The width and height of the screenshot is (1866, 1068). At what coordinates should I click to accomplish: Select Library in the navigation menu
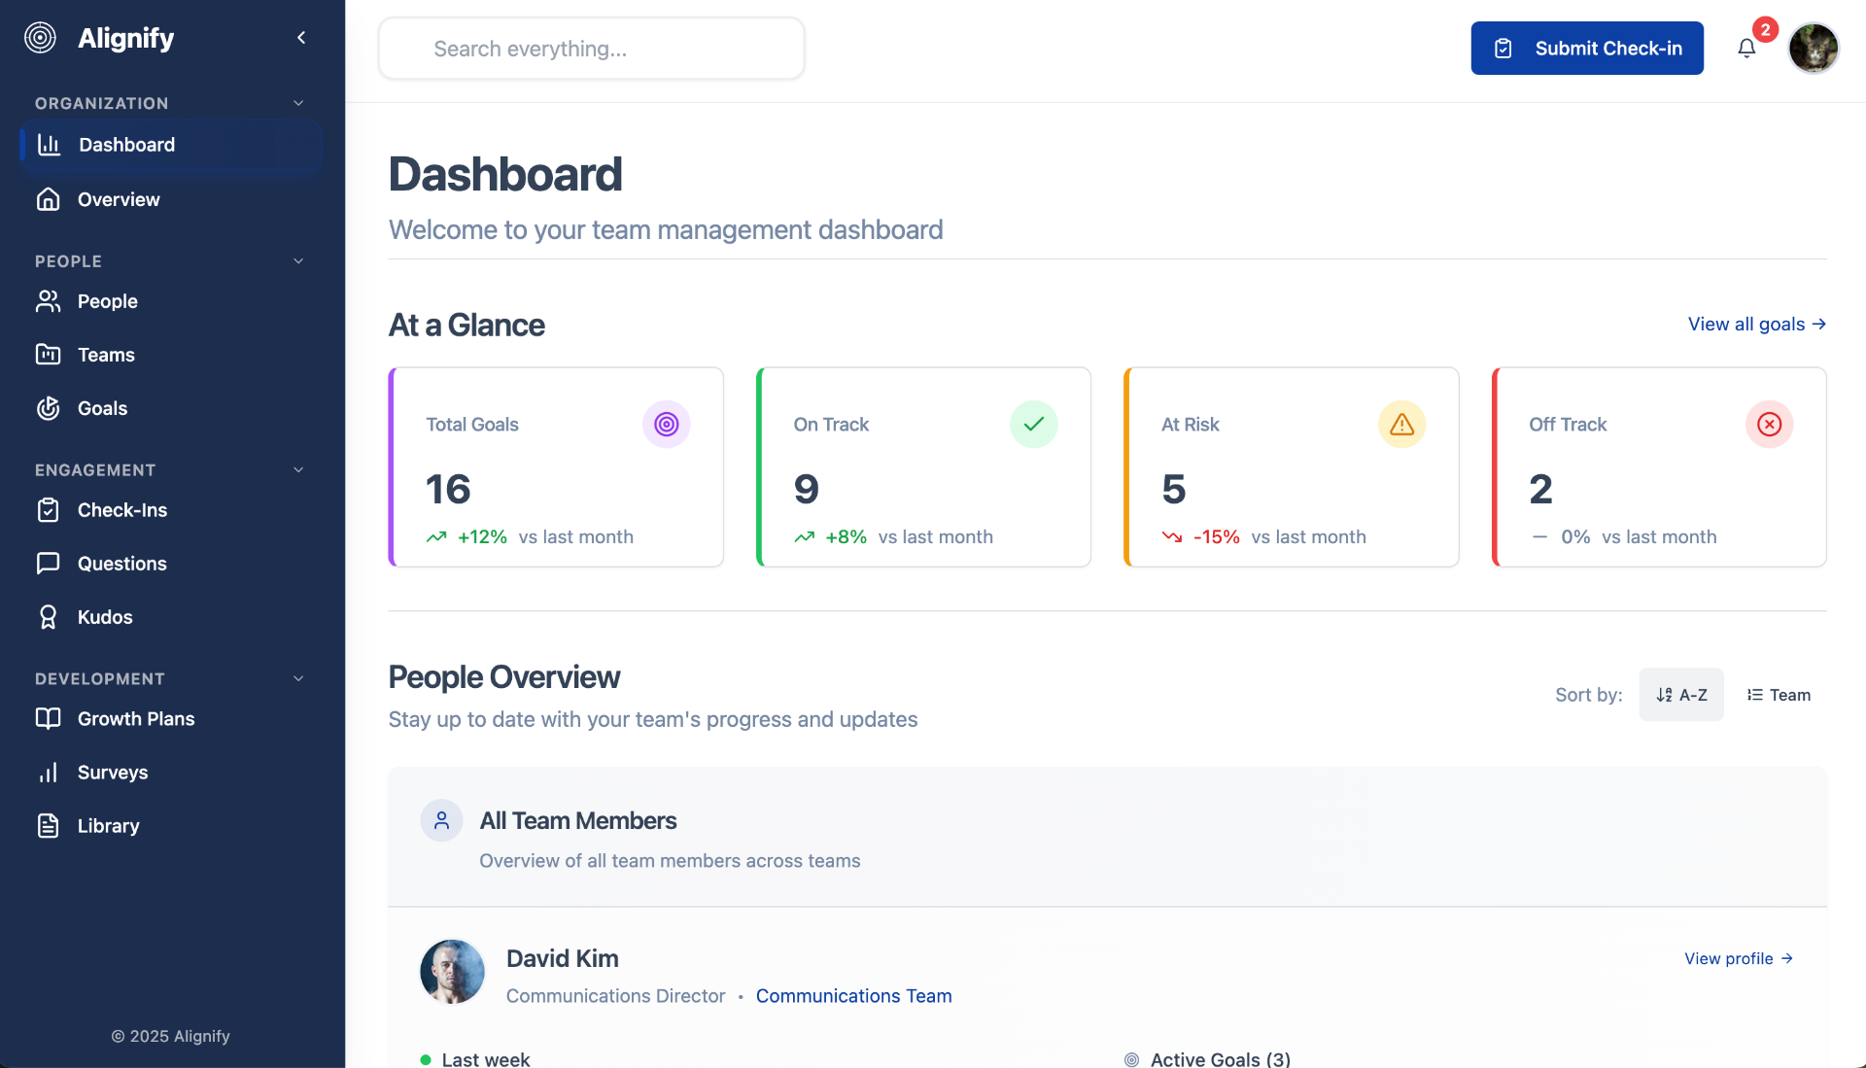[109, 825]
